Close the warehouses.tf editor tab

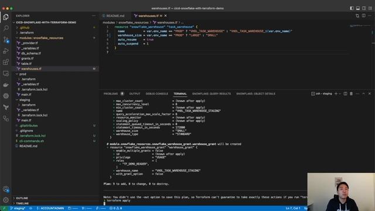(165, 16)
